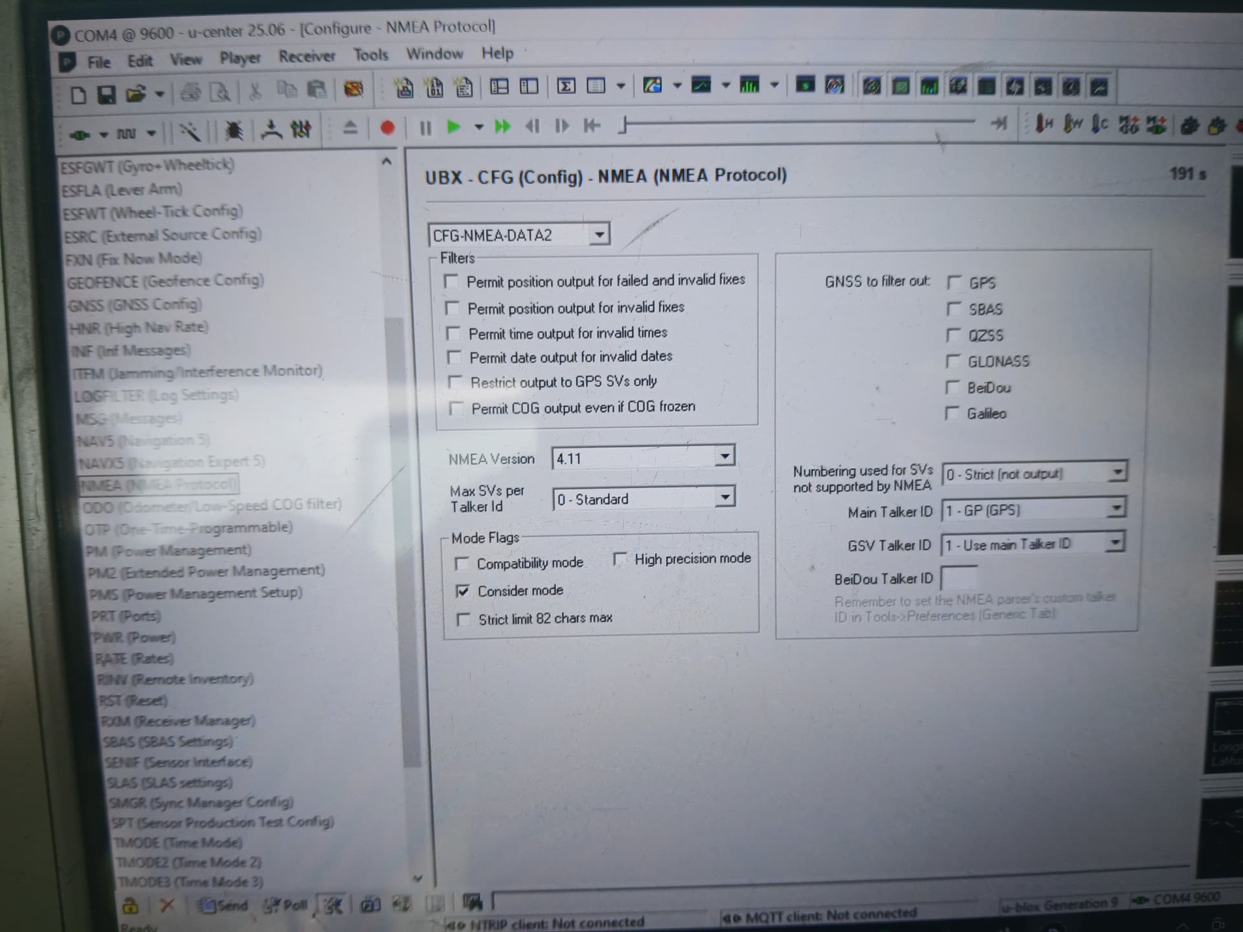Image resolution: width=1243 pixels, height=932 pixels.
Task: Uncheck the Consider mode checkbox
Action: coord(462,591)
